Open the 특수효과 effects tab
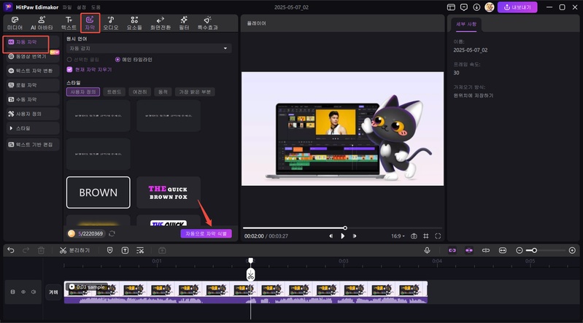This screenshot has width=583, height=323. [x=207, y=23]
